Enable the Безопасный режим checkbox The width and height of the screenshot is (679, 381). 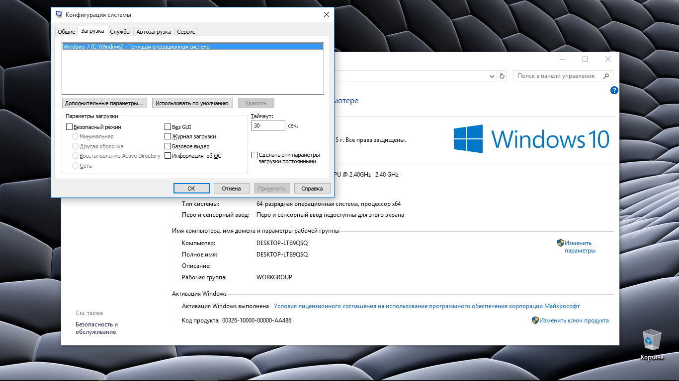click(x=69, y=127)
